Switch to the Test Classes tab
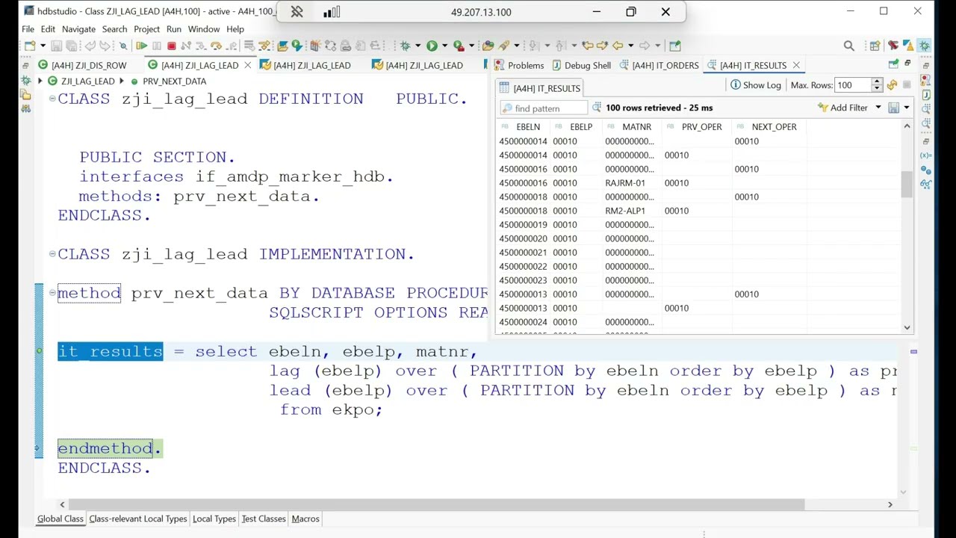The width and height of the screenshot is (956, 538). (x=264, y=519)
